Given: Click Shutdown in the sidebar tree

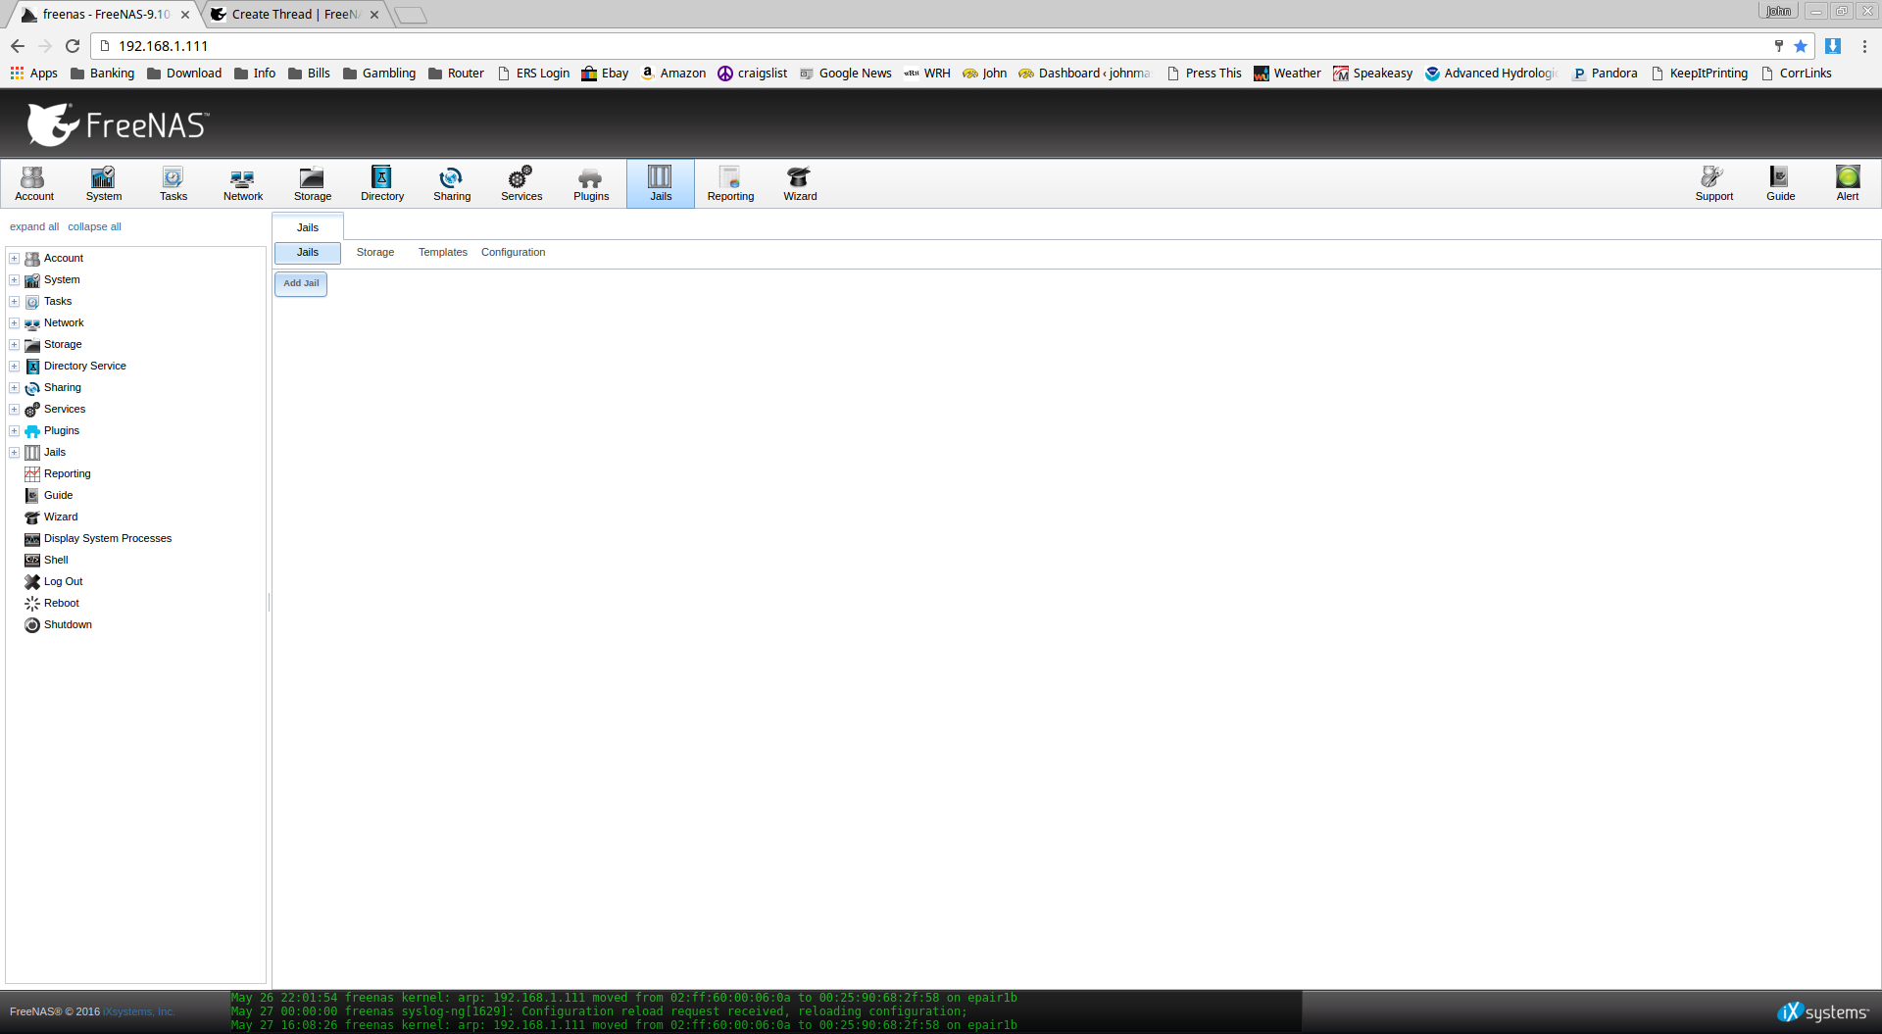Looking at the screenshot, I should click(68, 625).
